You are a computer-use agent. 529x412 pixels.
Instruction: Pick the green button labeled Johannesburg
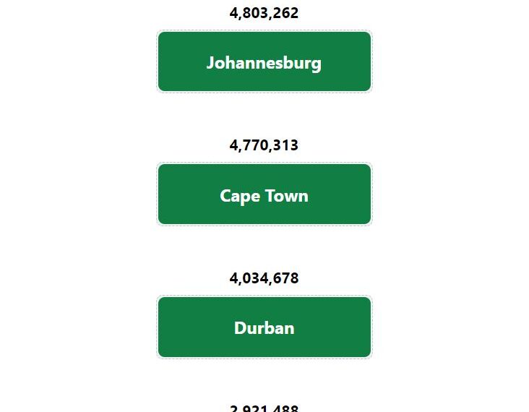(264, 61)
